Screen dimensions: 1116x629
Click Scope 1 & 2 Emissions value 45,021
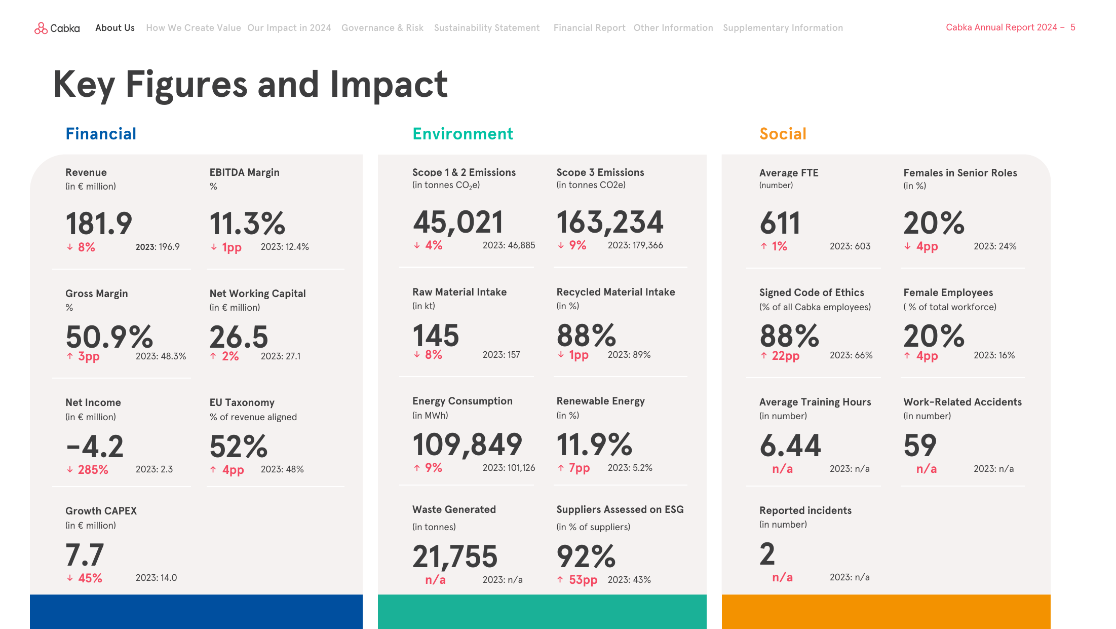[458, 222]
